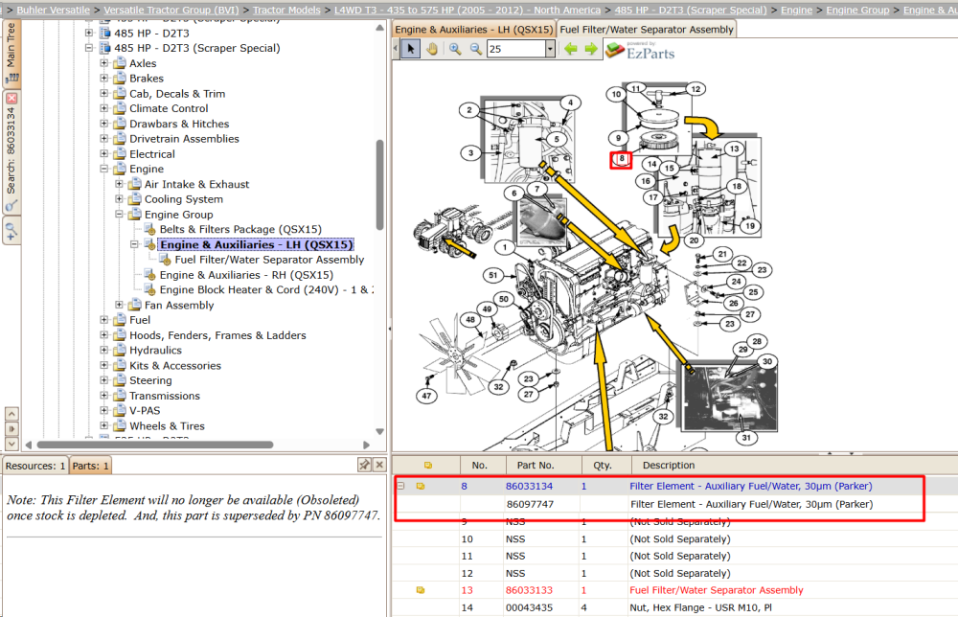Open the Search 86033134 side panel
Viewport: 958px width, 617px height.
click(x=11, y=149)
